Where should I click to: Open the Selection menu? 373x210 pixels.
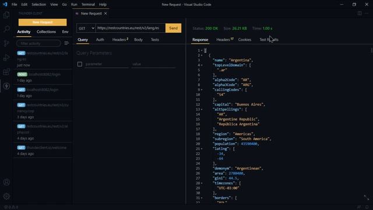coord(39,4)
